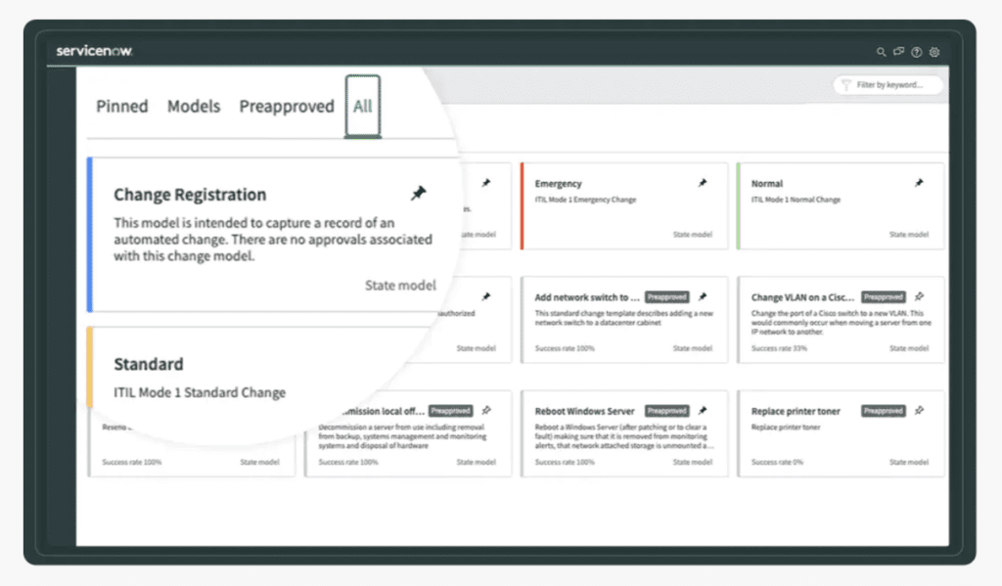Image resolution: width=1002 pixels, height=586 pixels.
Task: Open the settings gear in the header
Action: [x=934, y=51]
